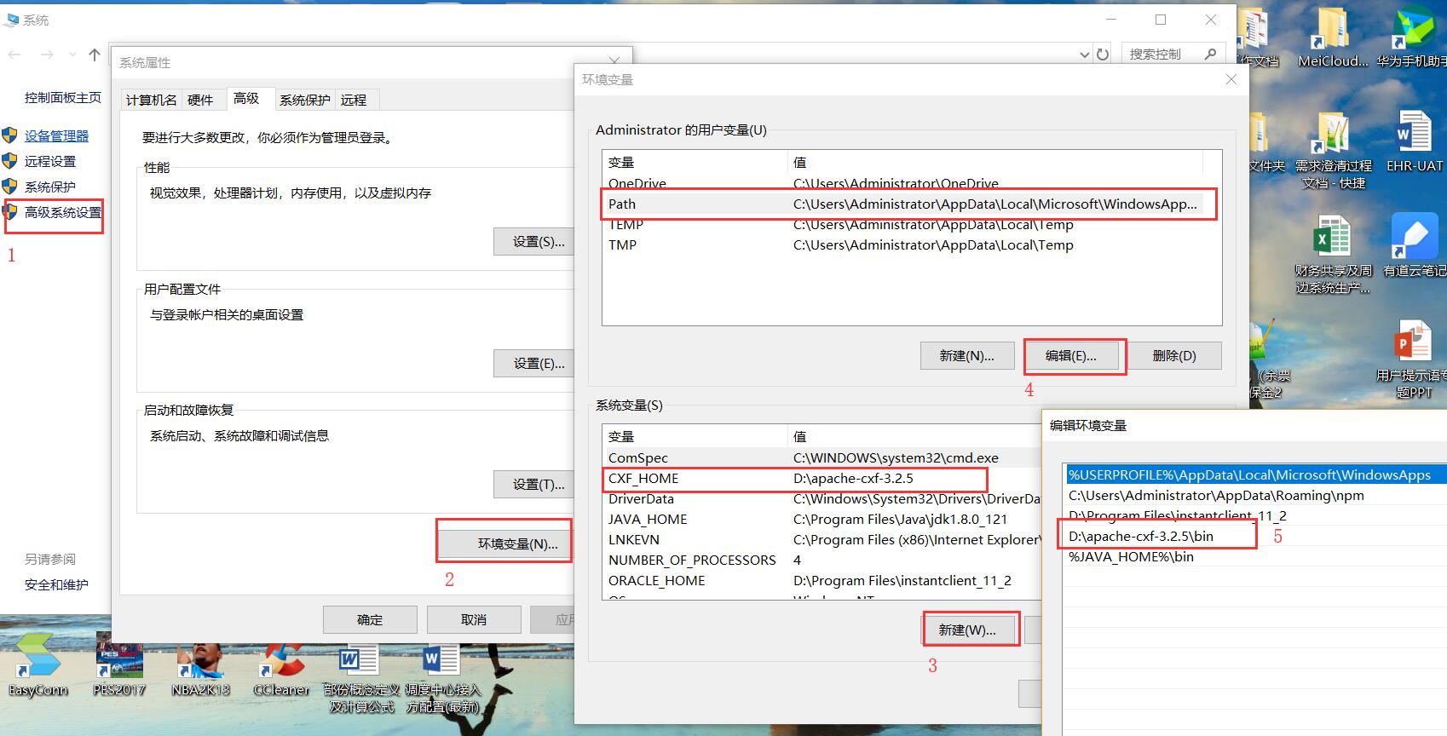Viewport: 1447px width, 736px height.
Task: Select the C:\Users\Administrator\AppData\Roaming\npm path entry
Action: point(1255,496)
